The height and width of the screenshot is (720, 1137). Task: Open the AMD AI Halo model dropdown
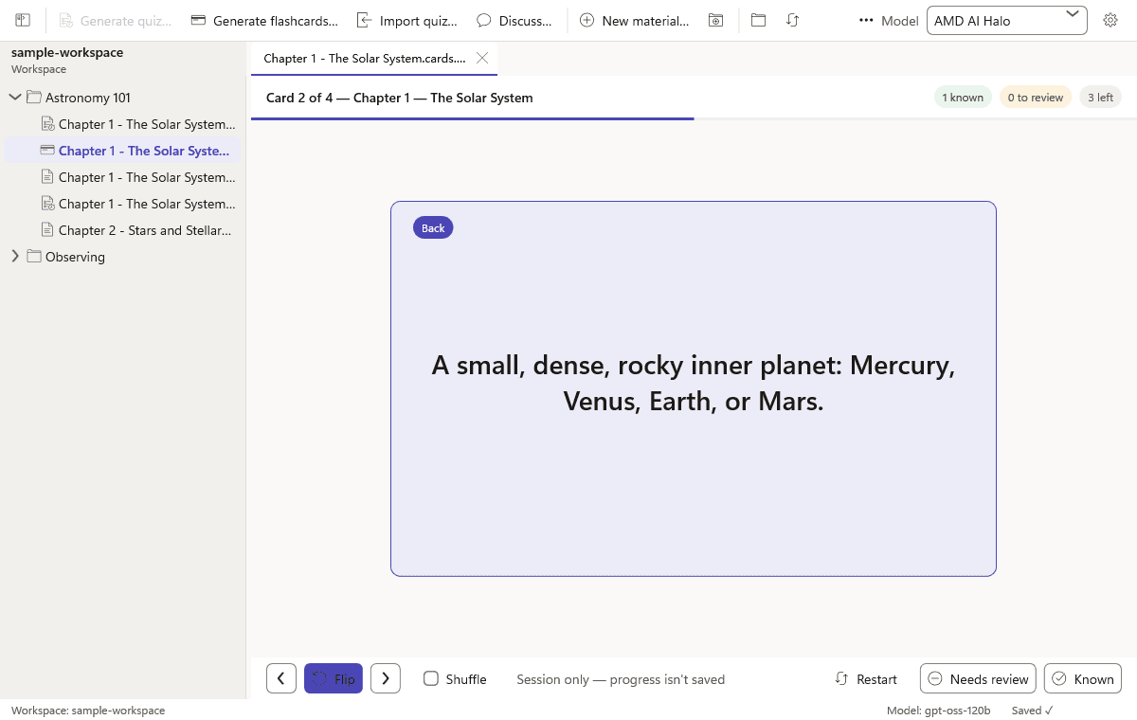coord(1007,20)
